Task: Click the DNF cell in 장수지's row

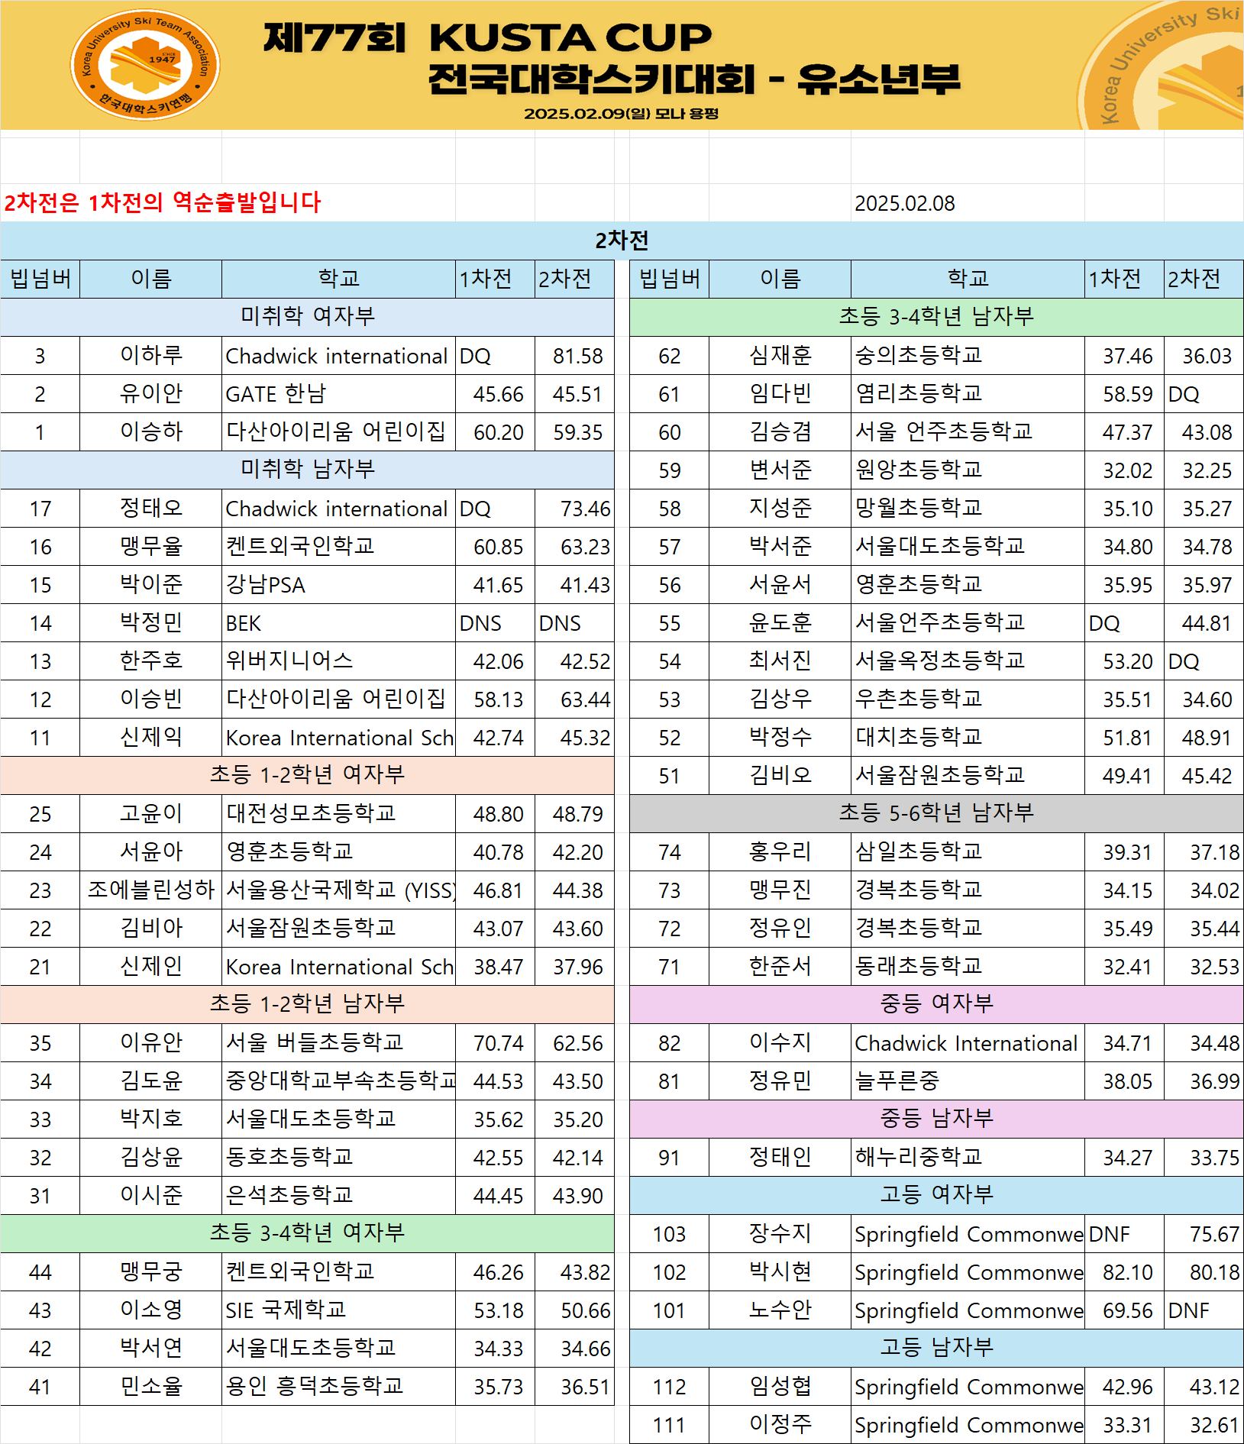Action: pos(1124,1233)
